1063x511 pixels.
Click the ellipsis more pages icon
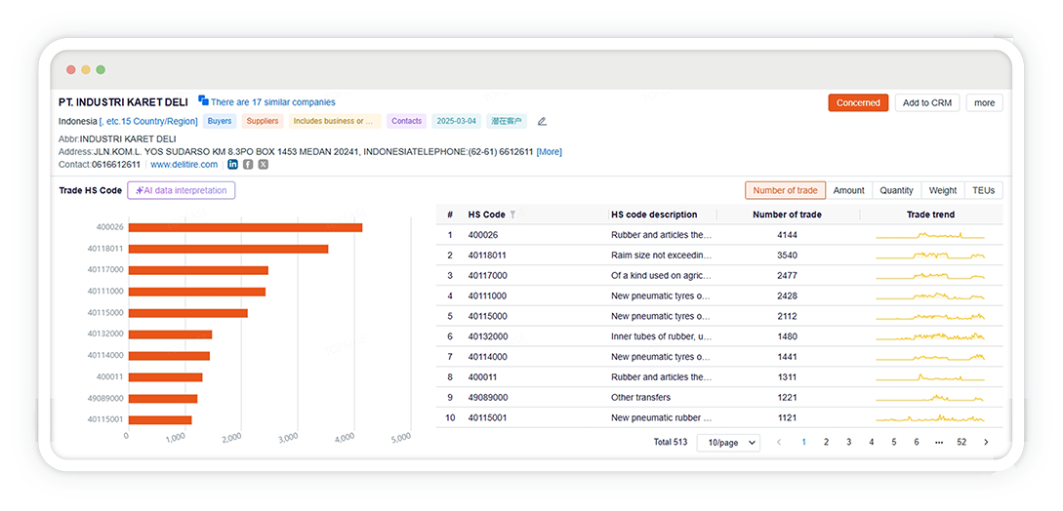click(939, 442)
